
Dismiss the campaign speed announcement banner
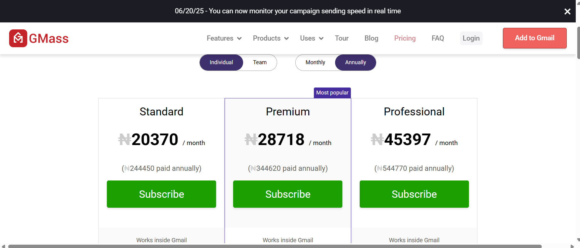(567, 12)
